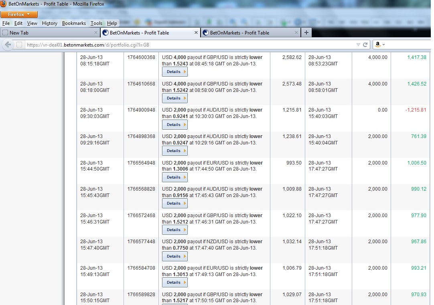The image size is (434, 305).
Task: Click the profit value 967.86
Action: [x=418, y=242]
